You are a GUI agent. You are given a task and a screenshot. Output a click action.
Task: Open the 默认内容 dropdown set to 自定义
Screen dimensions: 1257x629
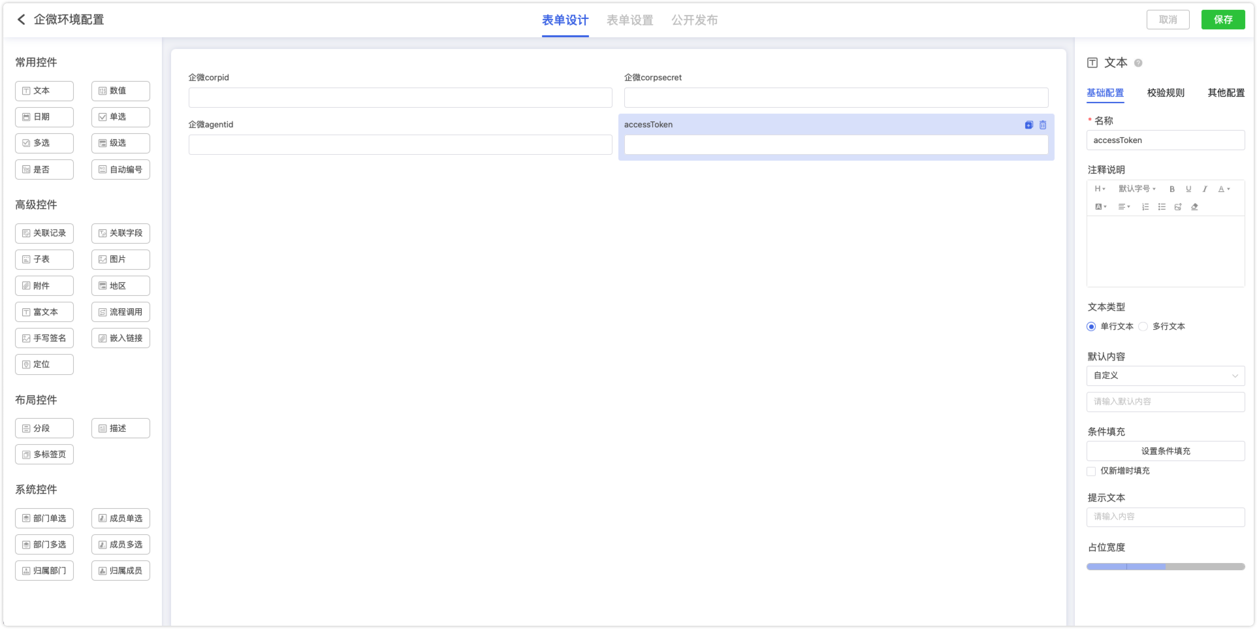tap(1165, 376)
